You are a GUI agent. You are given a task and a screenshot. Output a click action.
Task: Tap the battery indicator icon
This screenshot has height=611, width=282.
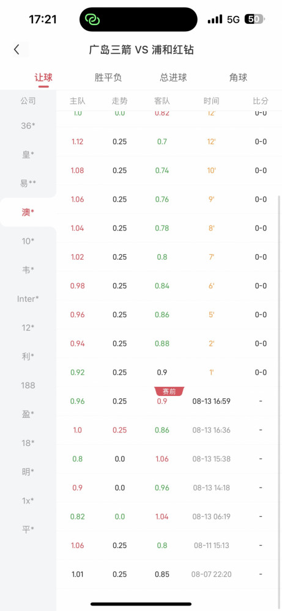254,19
